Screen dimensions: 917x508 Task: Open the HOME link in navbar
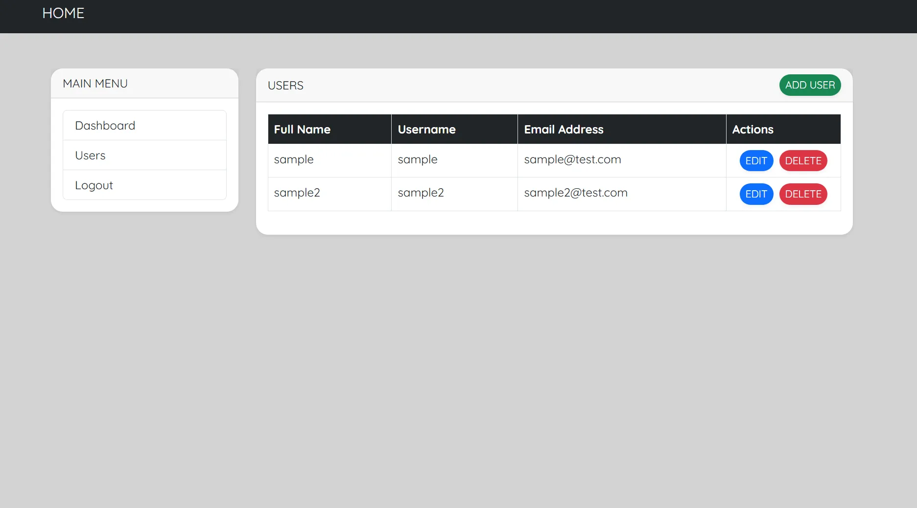[x=63, y=13]
